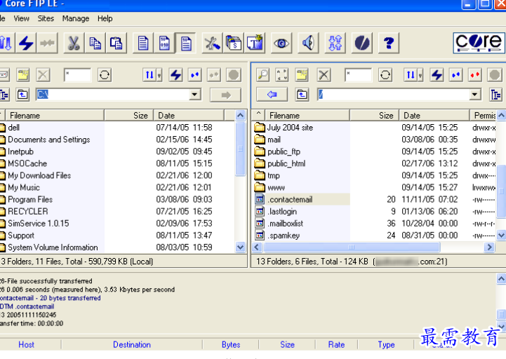This screenshot has height=359, width=506.
Task: Click the local panel delete X icon
Action: coord(43,75)
